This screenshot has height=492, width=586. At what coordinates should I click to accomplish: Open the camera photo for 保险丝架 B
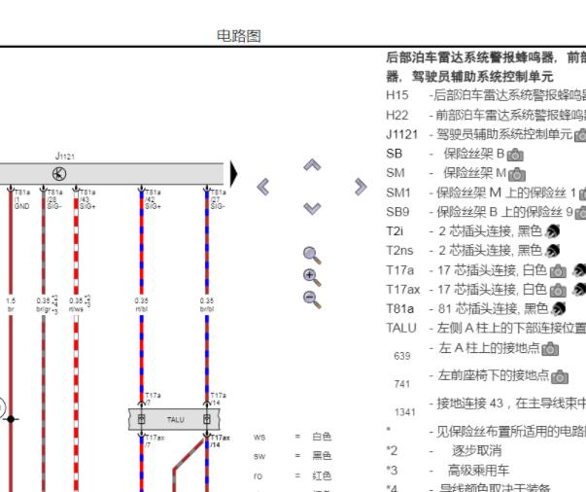pos(516,155)
